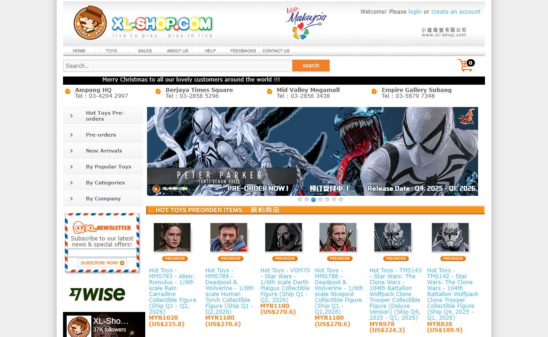Click Preorder badge under TMS142 trooper
Viewport: 548px width, 337px height.
tap(453, 259)
